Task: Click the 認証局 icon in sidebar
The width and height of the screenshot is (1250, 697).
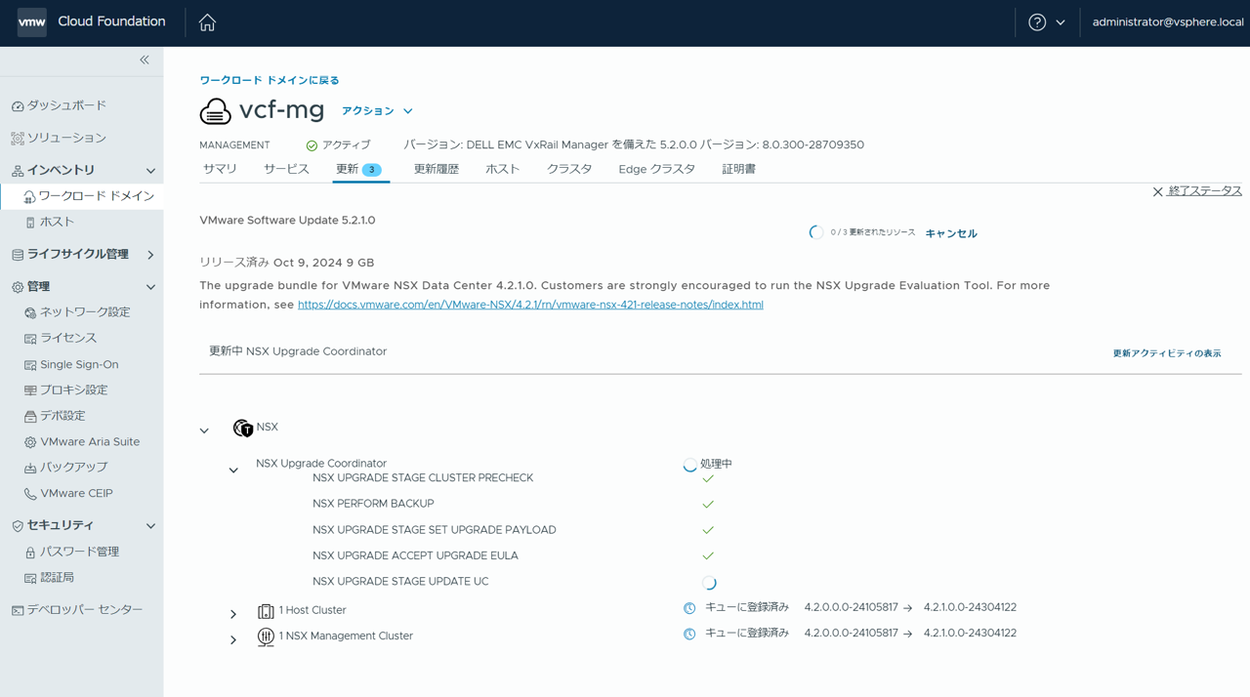Action: [x=30, y=579]
